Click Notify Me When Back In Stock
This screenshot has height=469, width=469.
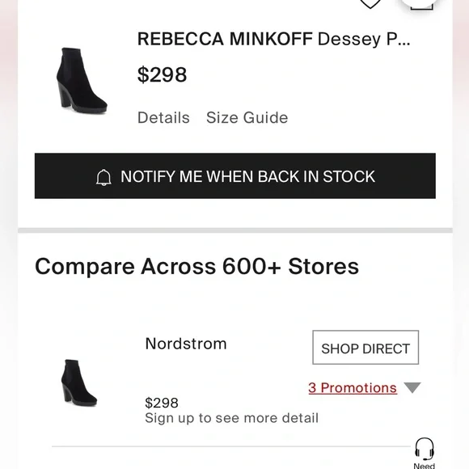pyautogui.click(x=235, y=176)
